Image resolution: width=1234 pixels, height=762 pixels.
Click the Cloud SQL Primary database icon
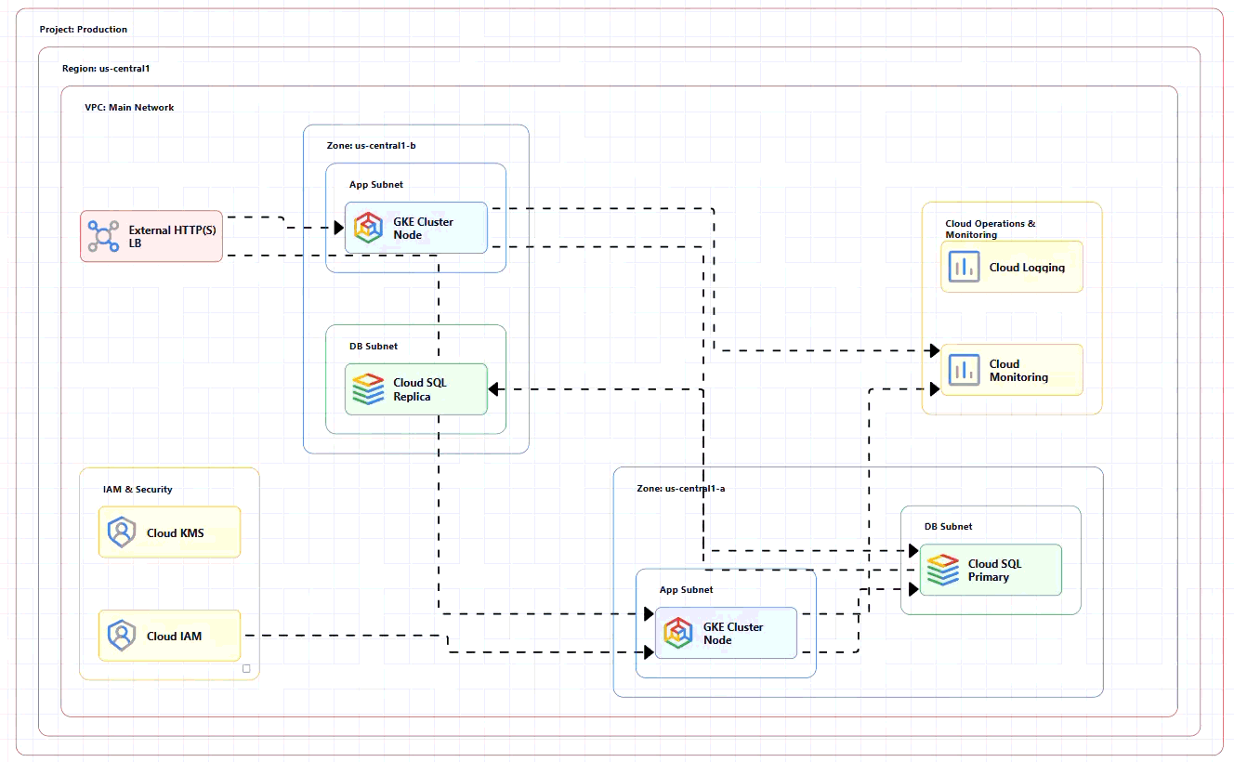click(x=943, y=570)
